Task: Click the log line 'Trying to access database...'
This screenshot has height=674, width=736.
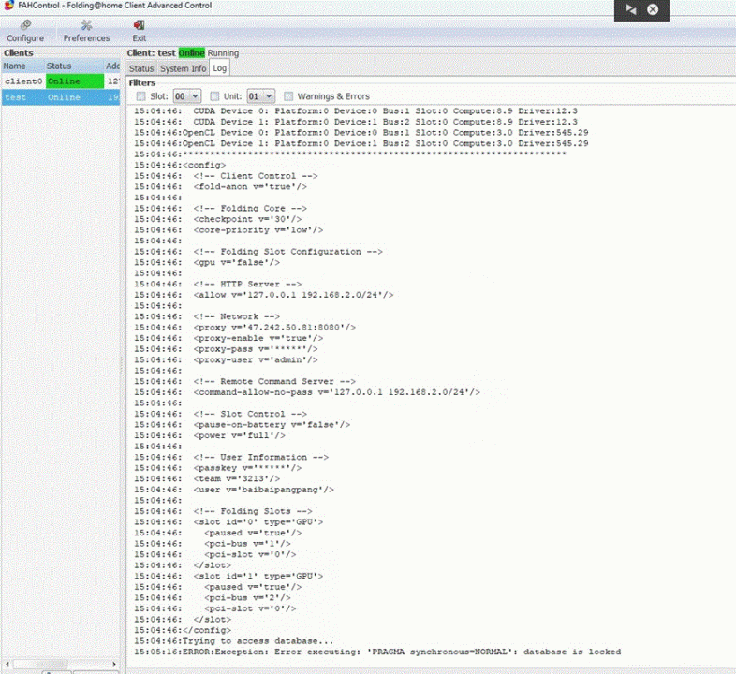Action: point(234,640)
